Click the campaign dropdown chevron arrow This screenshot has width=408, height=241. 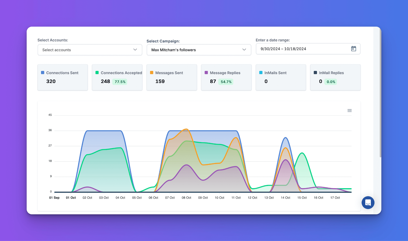(244, 50)
